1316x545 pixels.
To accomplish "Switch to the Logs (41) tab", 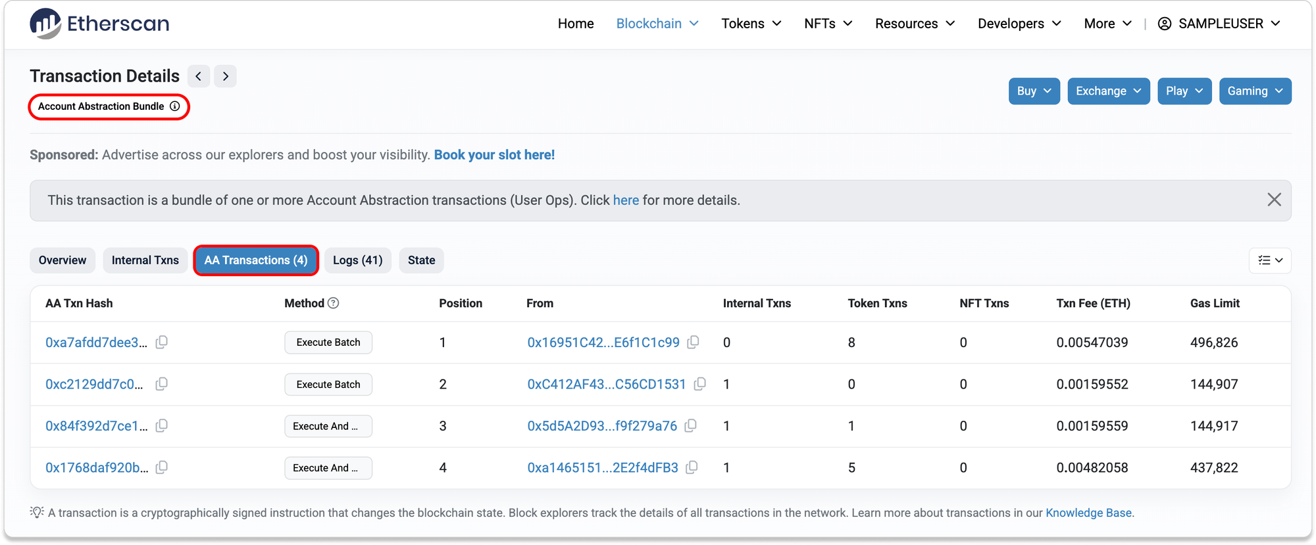I will [357, 260].
